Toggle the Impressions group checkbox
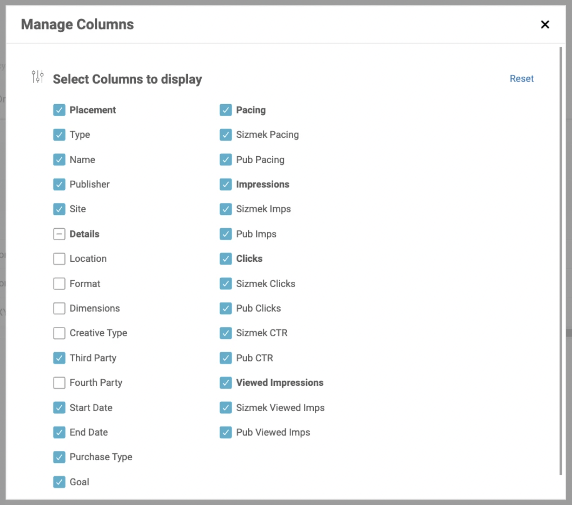 click(x=226, y=184)
